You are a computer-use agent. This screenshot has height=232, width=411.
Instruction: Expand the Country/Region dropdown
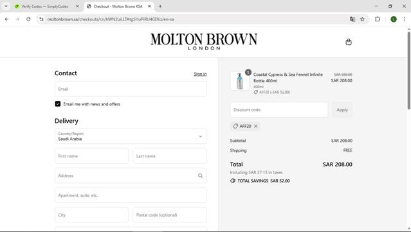tap(131, 136)
